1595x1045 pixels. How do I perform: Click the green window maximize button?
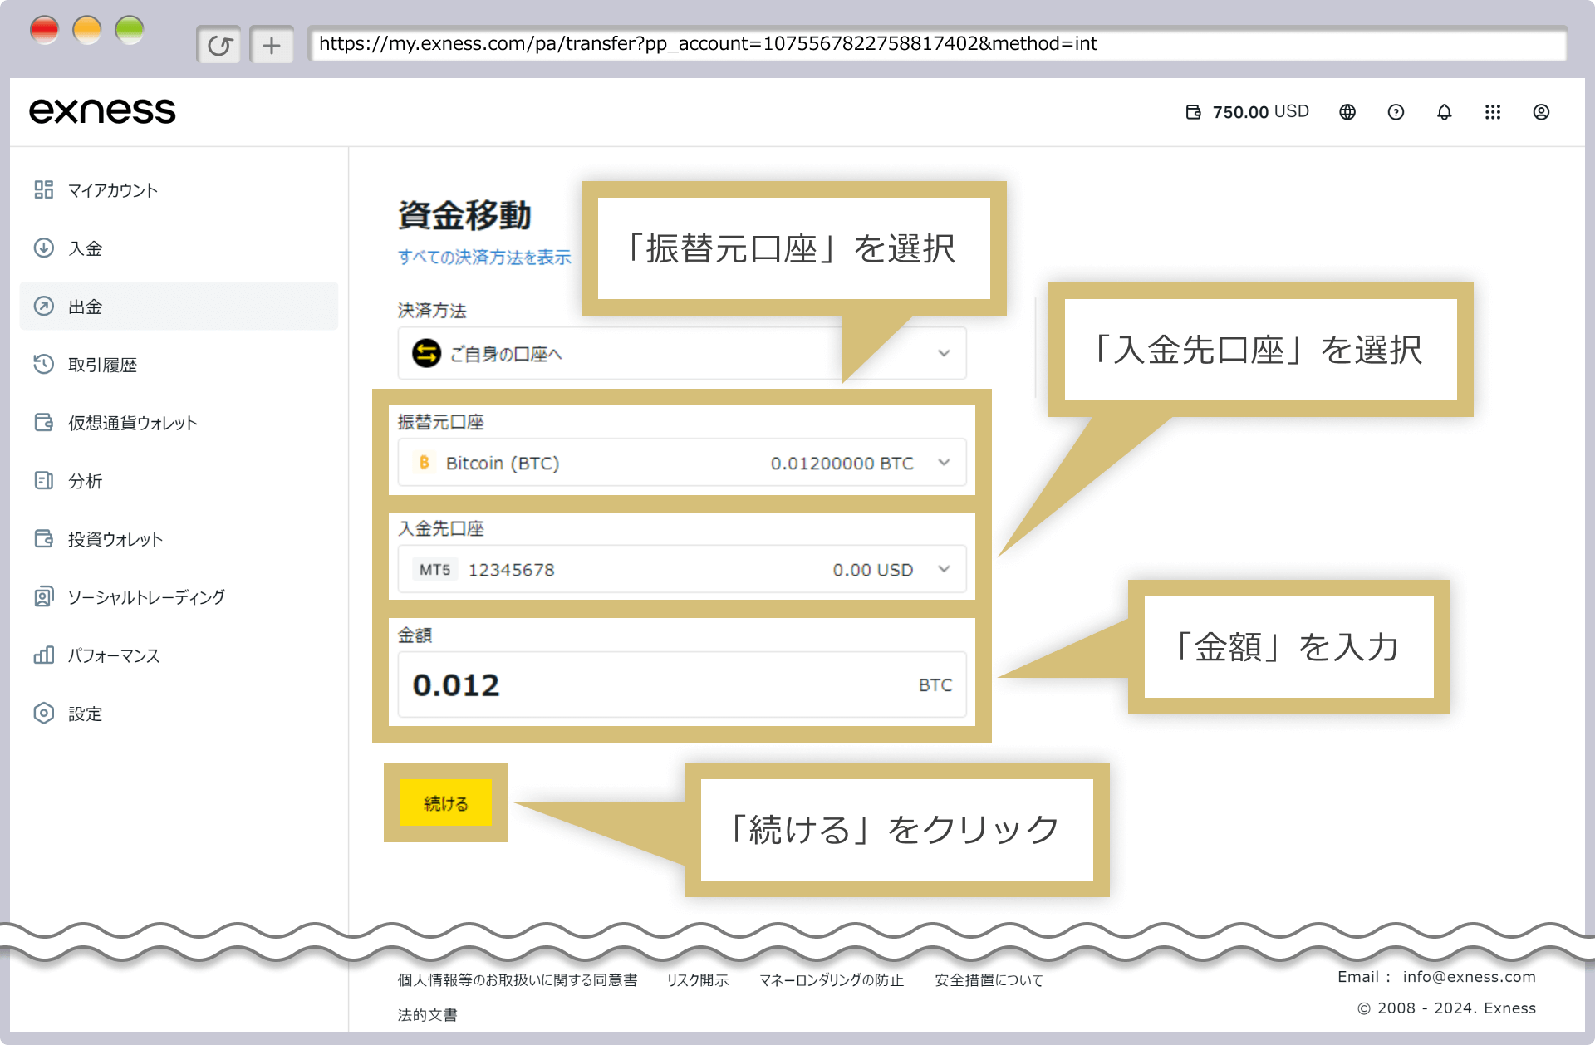(x=130, y=31)
